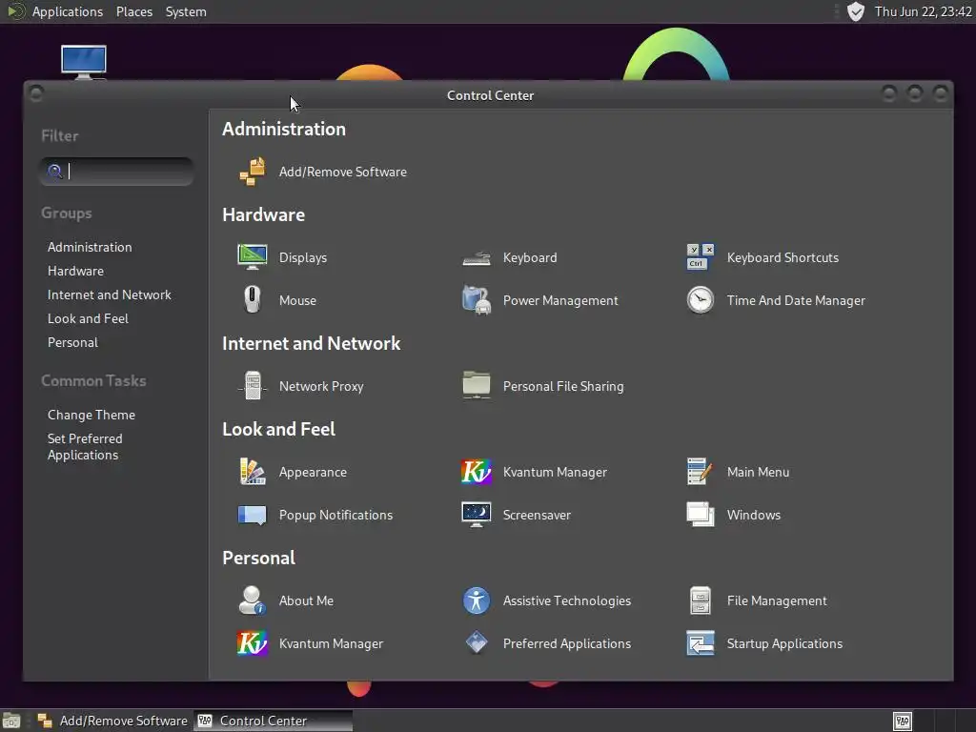
Task: Open the Network Proxy icon
Action: tap(252, 386)
